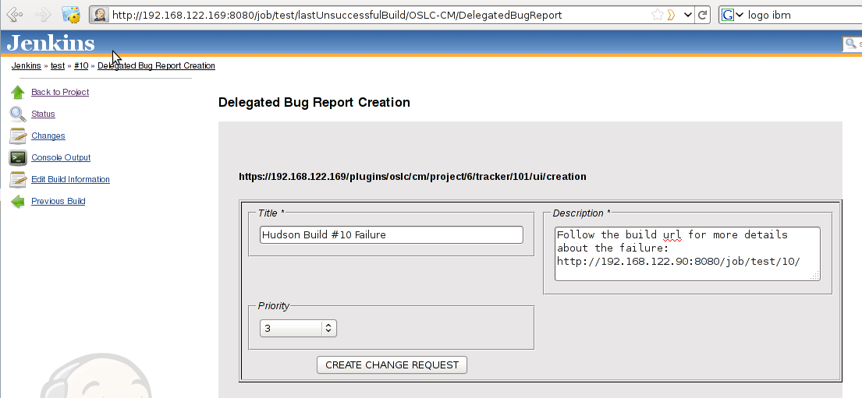Image resolution: width=862 pixels, height=398 pixels.
Task: Open Jenkins breadcrumb link
Action: [27, 65]
